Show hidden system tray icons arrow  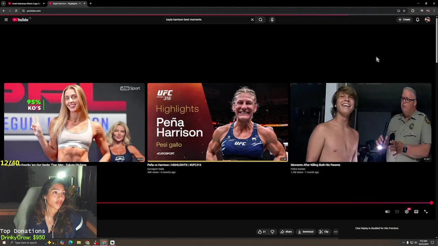[403, 243]
